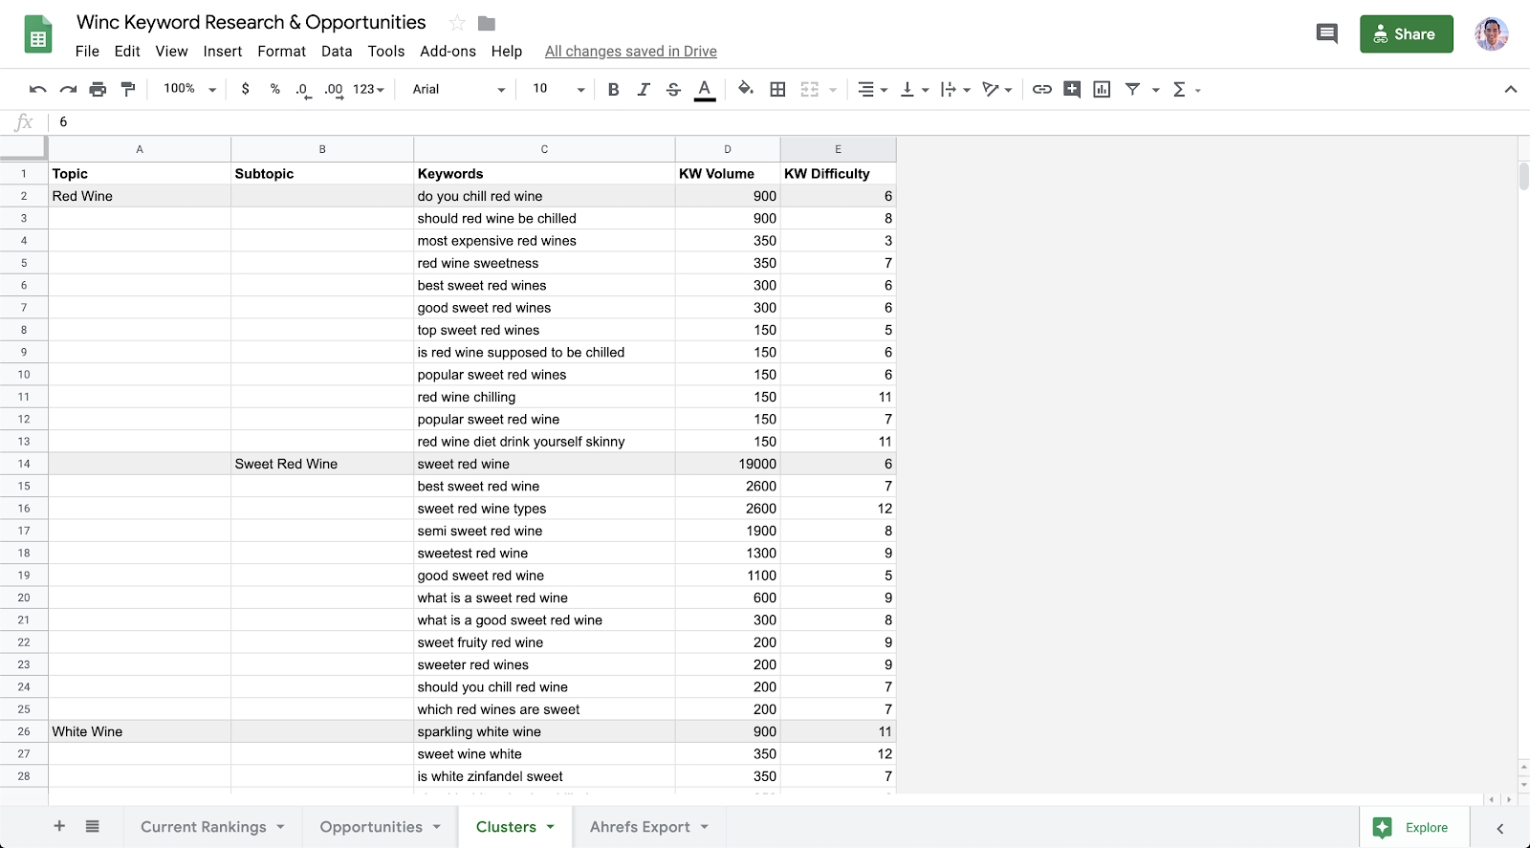
Task: Select the 19000 volume cell
Action: tap(728, 464)
